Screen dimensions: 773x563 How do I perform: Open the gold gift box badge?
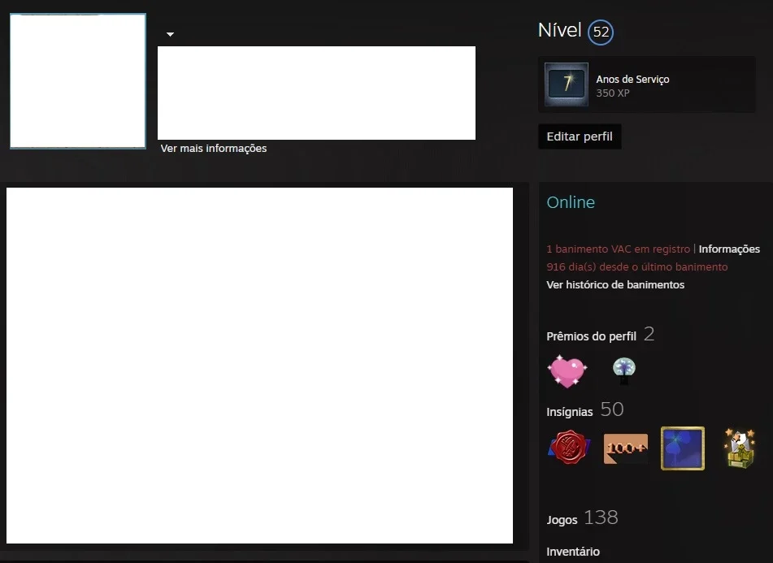pos(740,448)
